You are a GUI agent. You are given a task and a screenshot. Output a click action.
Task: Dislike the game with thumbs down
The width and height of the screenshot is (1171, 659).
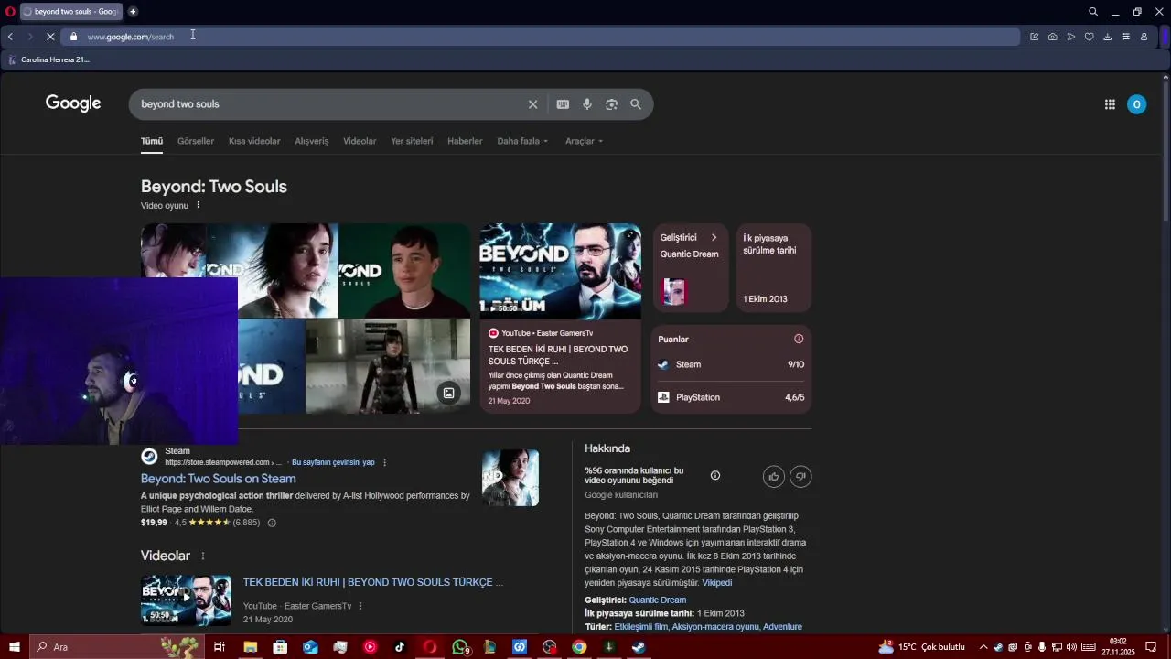(800, 476)
